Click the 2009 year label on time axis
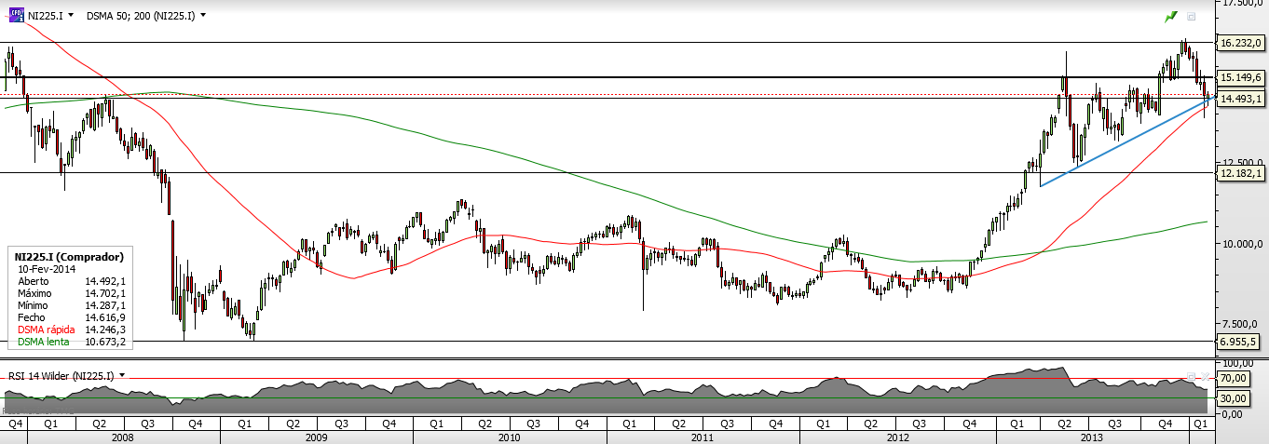 click(317, 437)
